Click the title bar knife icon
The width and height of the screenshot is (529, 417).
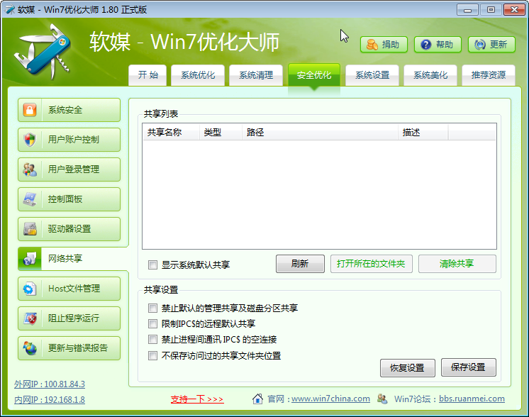point(10,9)
